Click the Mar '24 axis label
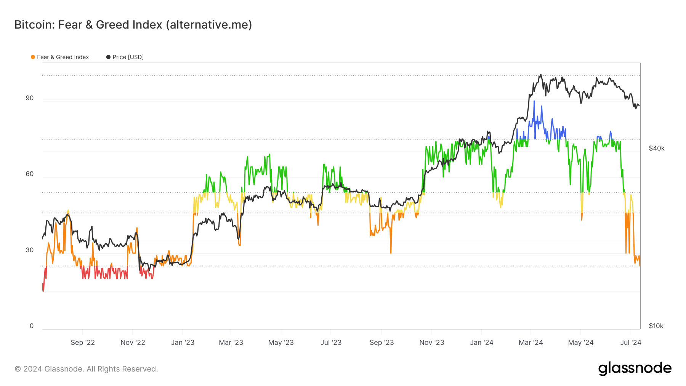The image size is (686, 386). coord(531,343)
